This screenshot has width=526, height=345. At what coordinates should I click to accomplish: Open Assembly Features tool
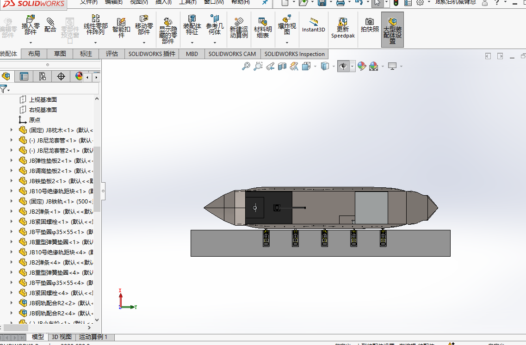[192, 25]
